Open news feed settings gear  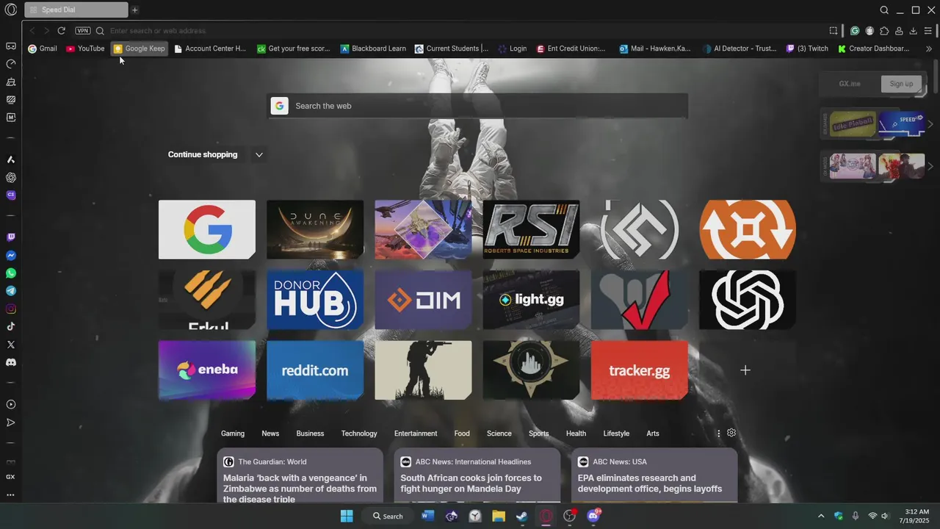click(x=731, y=433)
